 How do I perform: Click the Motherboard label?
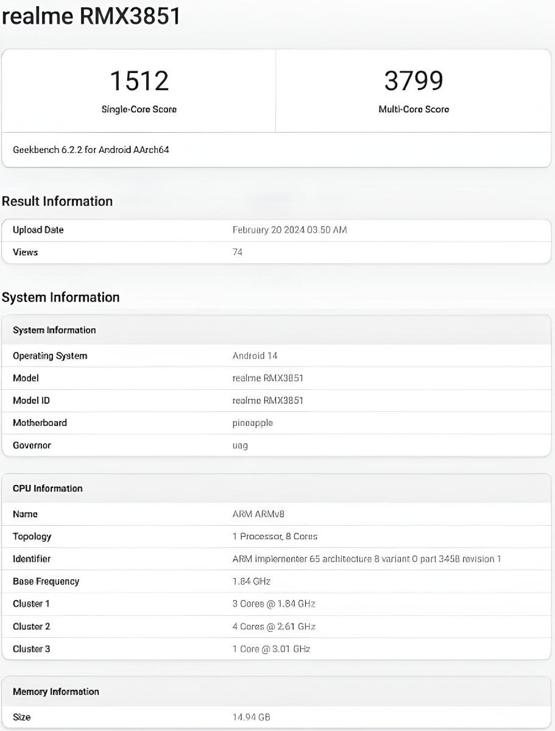coord(40,423)
